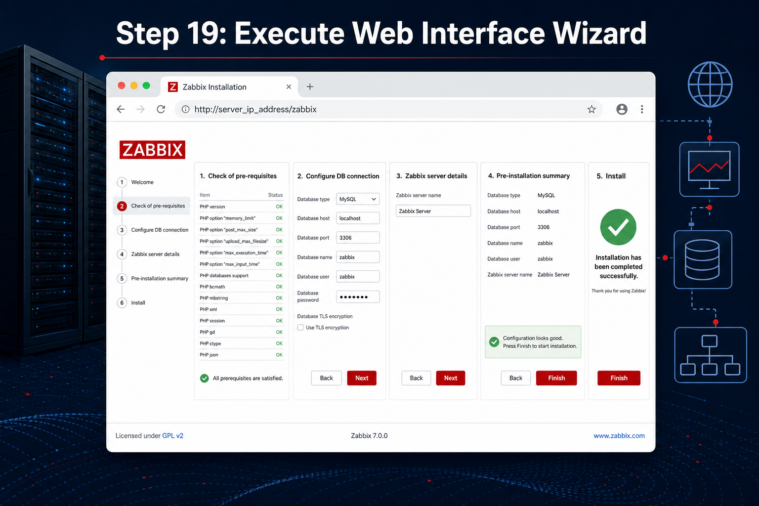Click the browser back arrow
This screenshot has height=506, width=759.
[x=121, y=109]
